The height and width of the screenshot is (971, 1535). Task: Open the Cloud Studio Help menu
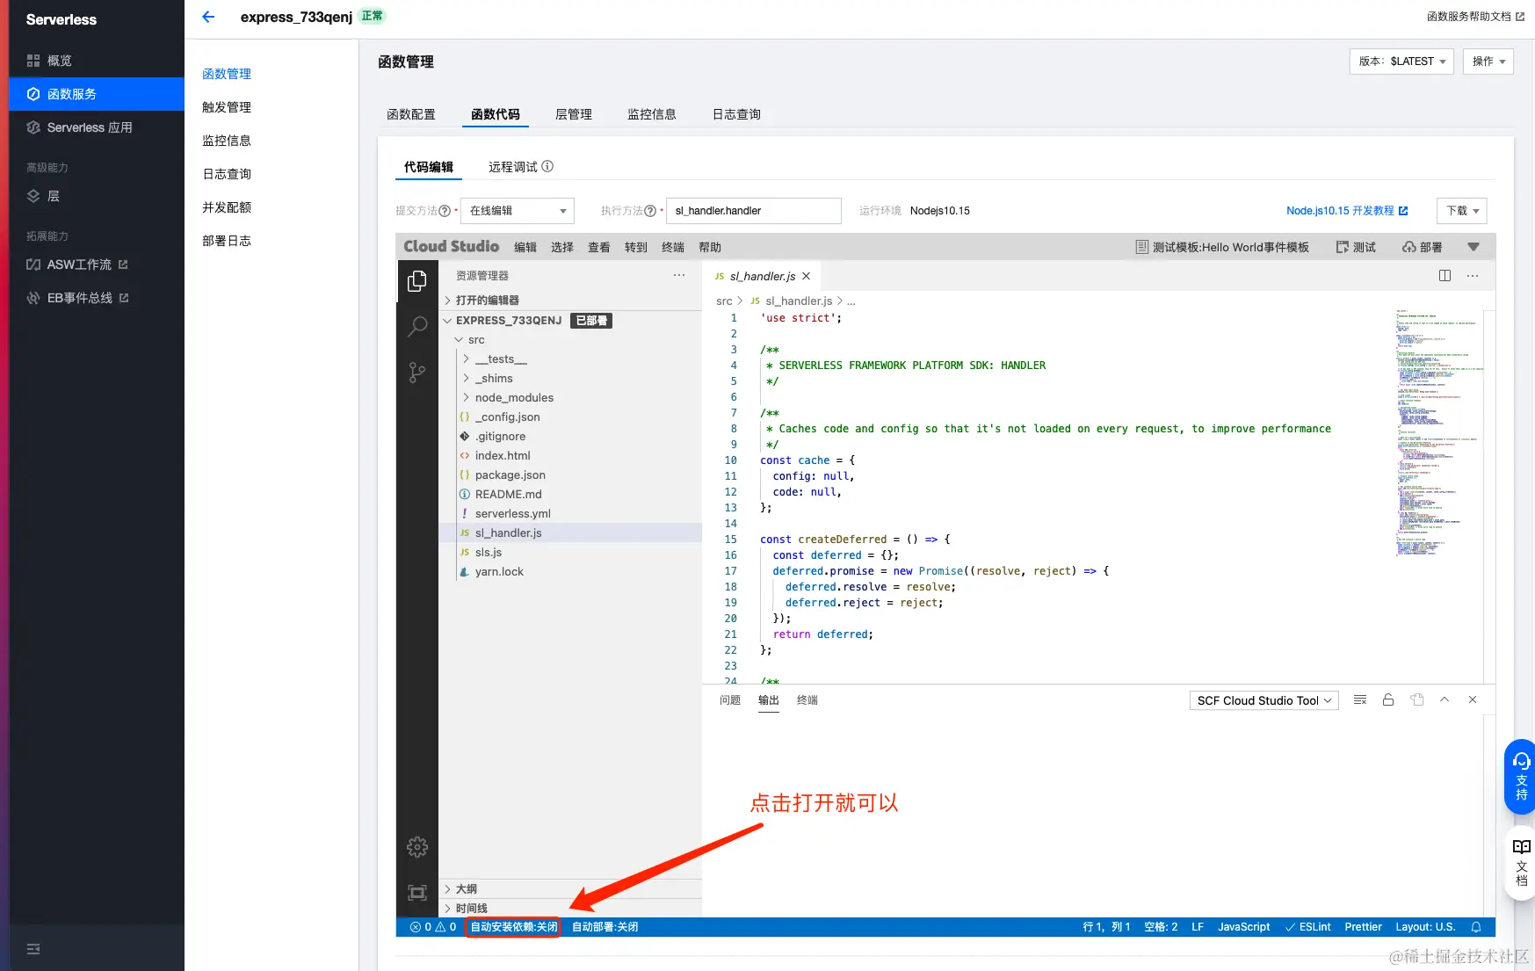point(710,247)
